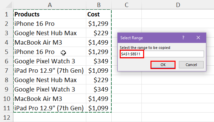Select MacBook Air M3 in row 4
Image resolution: width=214 pixels, height=122 pixels.
click(x=50, y=42)
